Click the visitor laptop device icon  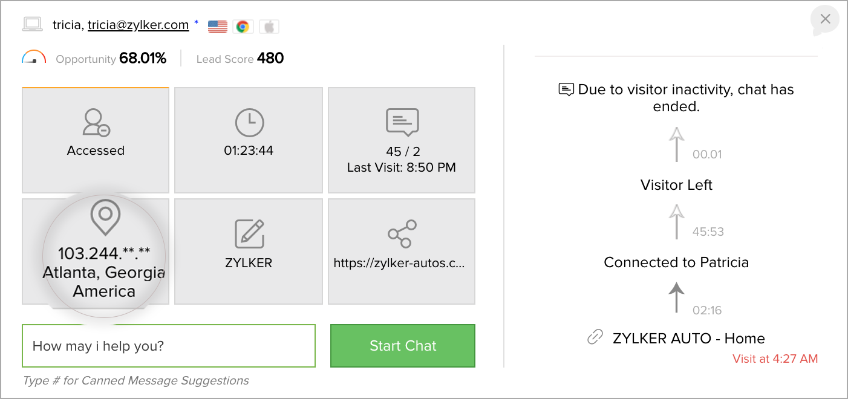pos(31,25)
